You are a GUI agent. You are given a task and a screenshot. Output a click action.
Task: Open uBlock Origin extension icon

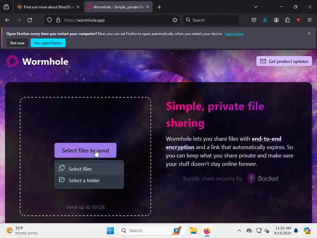point(298,20)
